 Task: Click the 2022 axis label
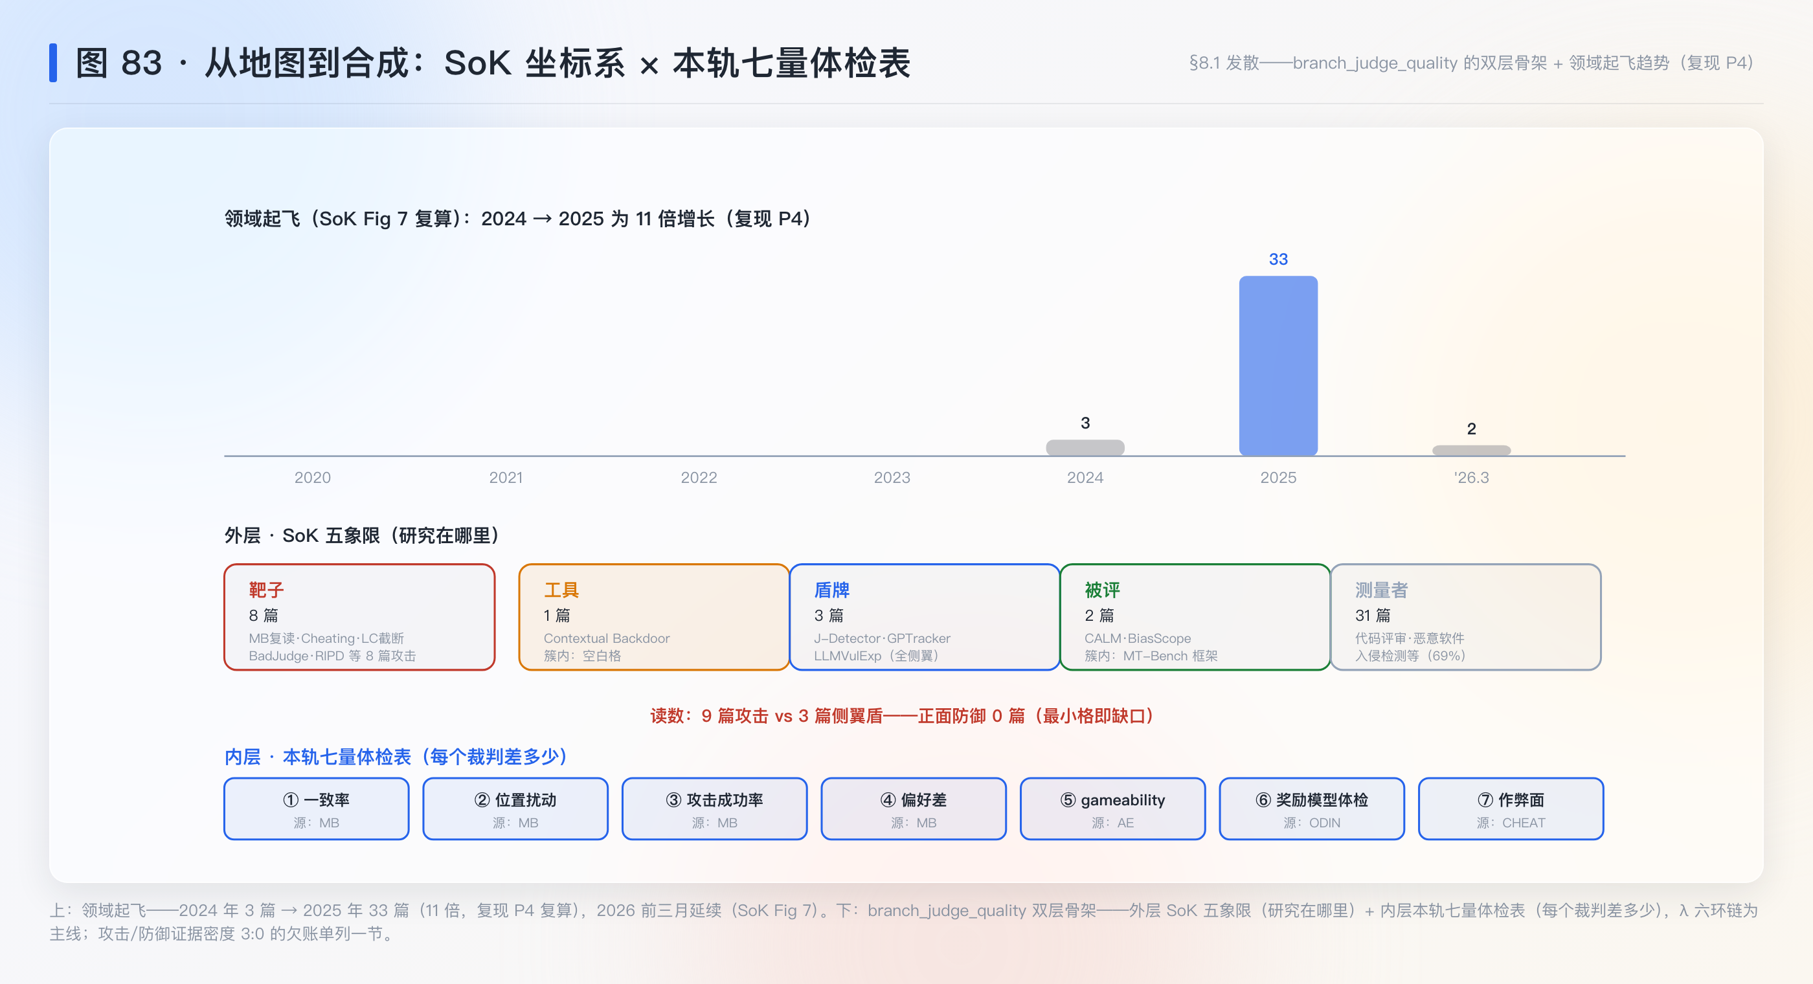point(699,477)
